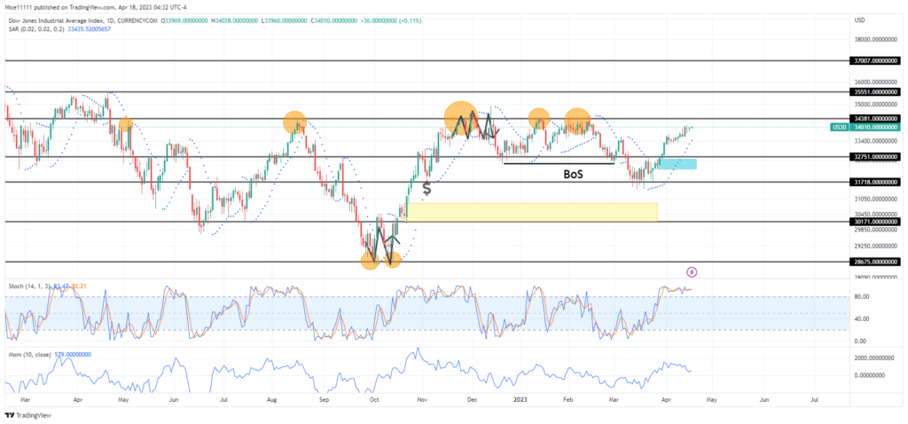908x424 pixels.
Task: Click the Mom 2000.00000000 axis value
Action: click(x=873, y=358)
